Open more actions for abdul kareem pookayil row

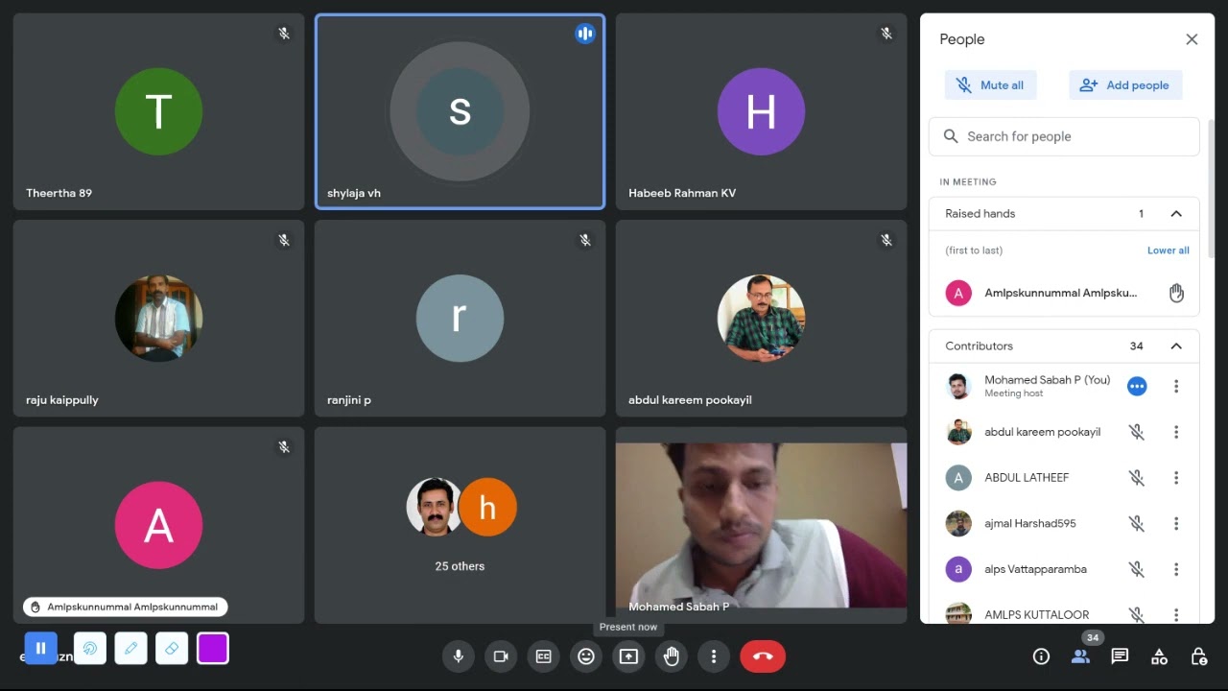(1176, 433)
